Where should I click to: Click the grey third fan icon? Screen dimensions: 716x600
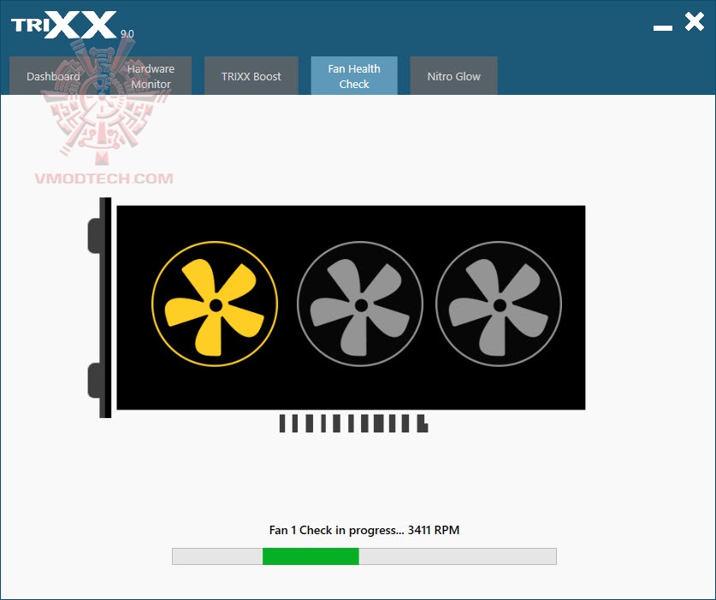tap(499, 304)
